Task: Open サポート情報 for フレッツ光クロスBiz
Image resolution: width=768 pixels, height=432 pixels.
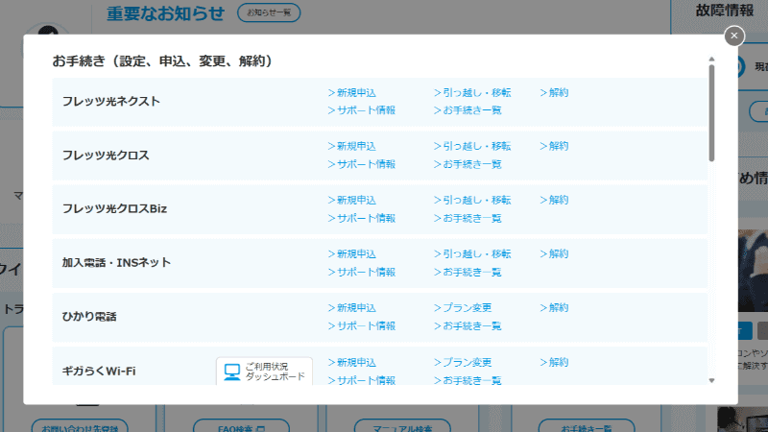Action: (362, 218)
